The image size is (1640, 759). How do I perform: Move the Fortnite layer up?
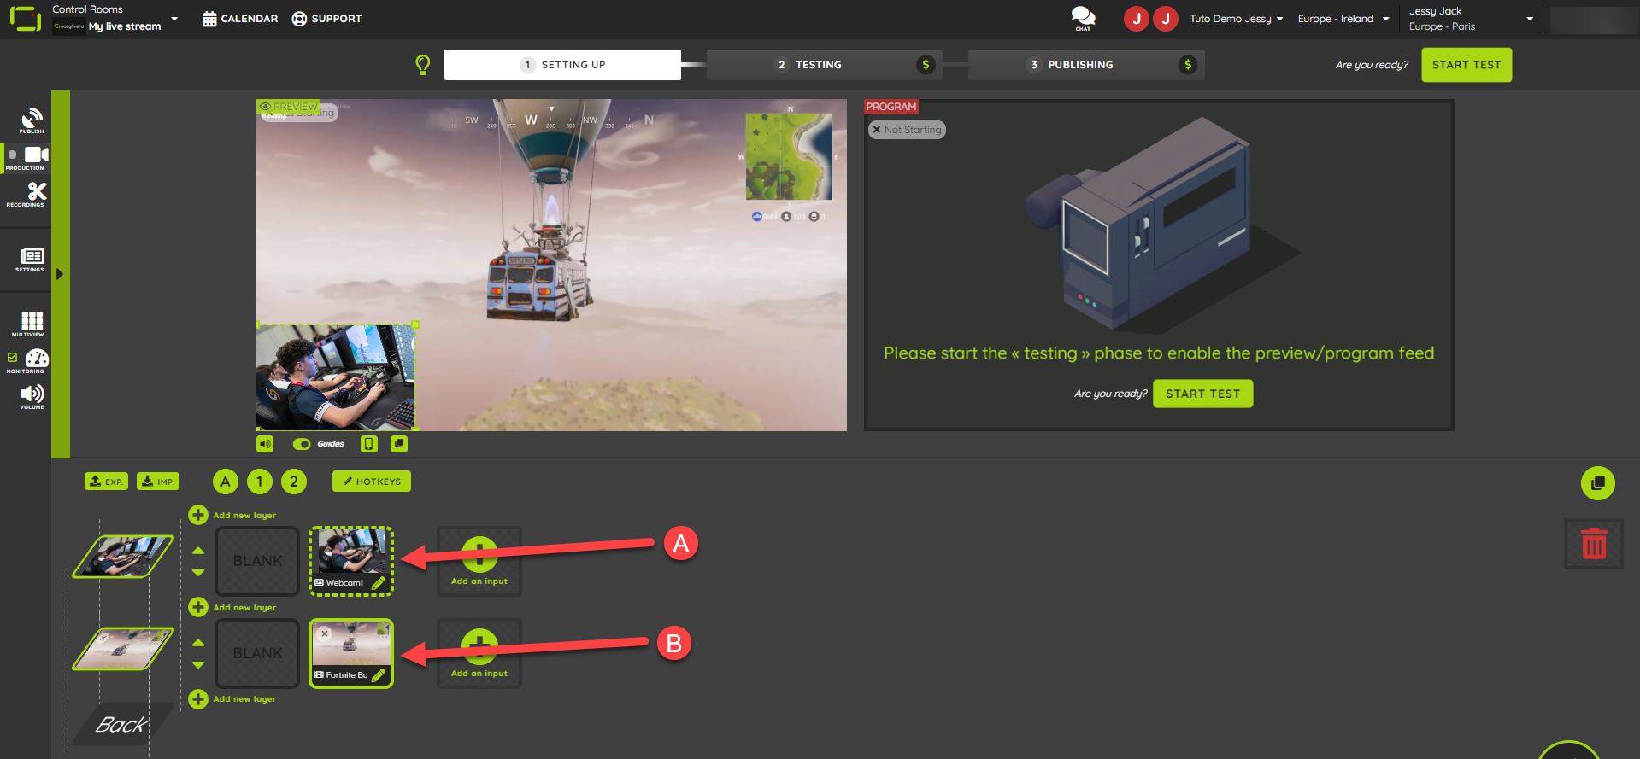(x=198, y=643)
